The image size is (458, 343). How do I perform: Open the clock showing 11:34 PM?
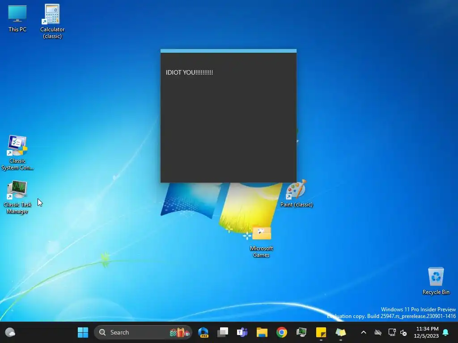tap(426, 332)
